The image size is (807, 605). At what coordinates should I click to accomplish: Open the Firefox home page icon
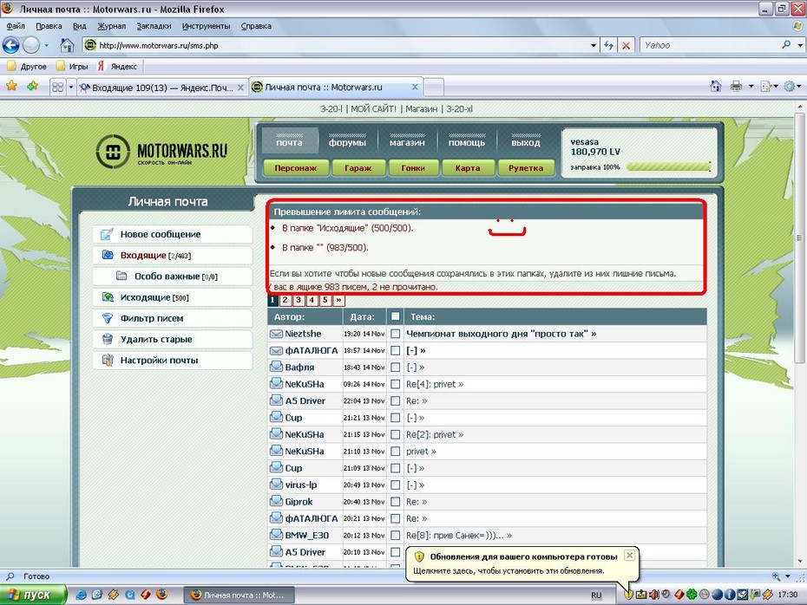tap(67, 45)
